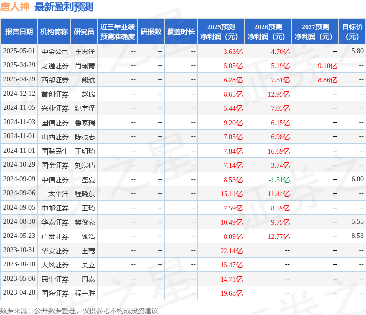366x315 pixels.
Task: Select the 12.95亿 forecast value
Action: click(279, 94)
